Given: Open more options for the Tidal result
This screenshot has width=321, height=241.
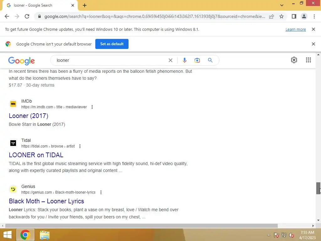Looking at the screenshot, I should (80, 146).
